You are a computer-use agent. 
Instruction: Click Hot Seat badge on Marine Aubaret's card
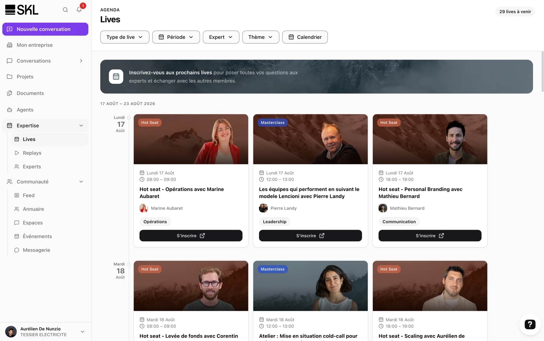[x=150, y=123]
